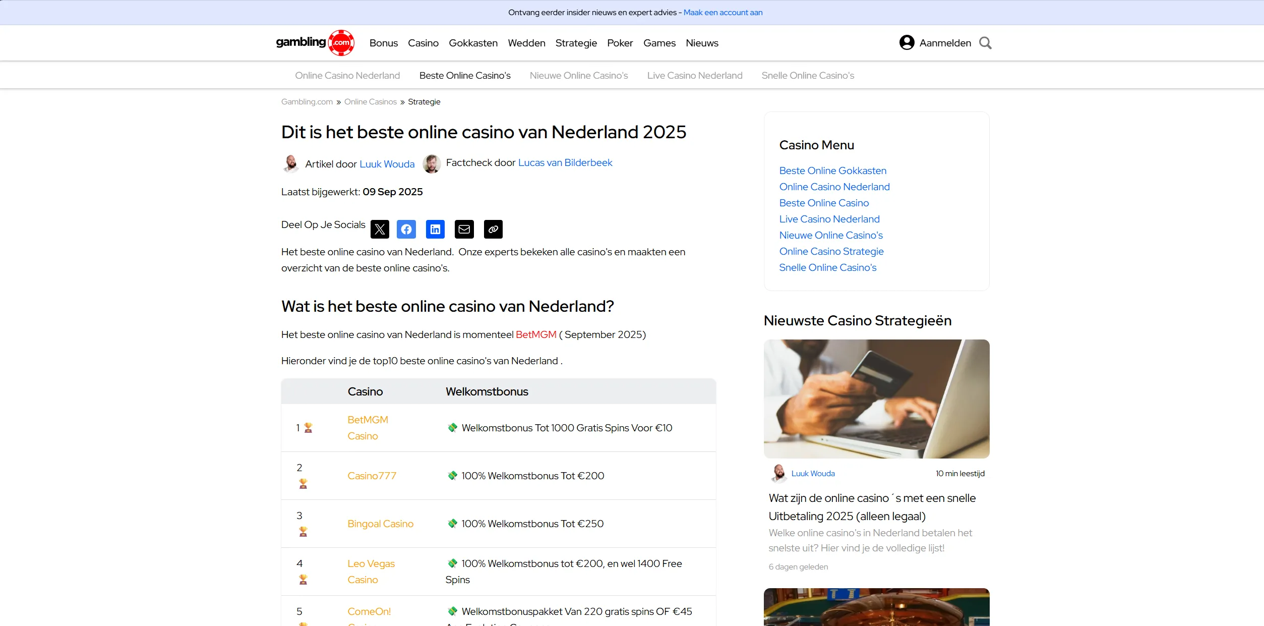This screenshot has height=626, width=1264.
Task: Copy article link icon
Action: (493, 229)
